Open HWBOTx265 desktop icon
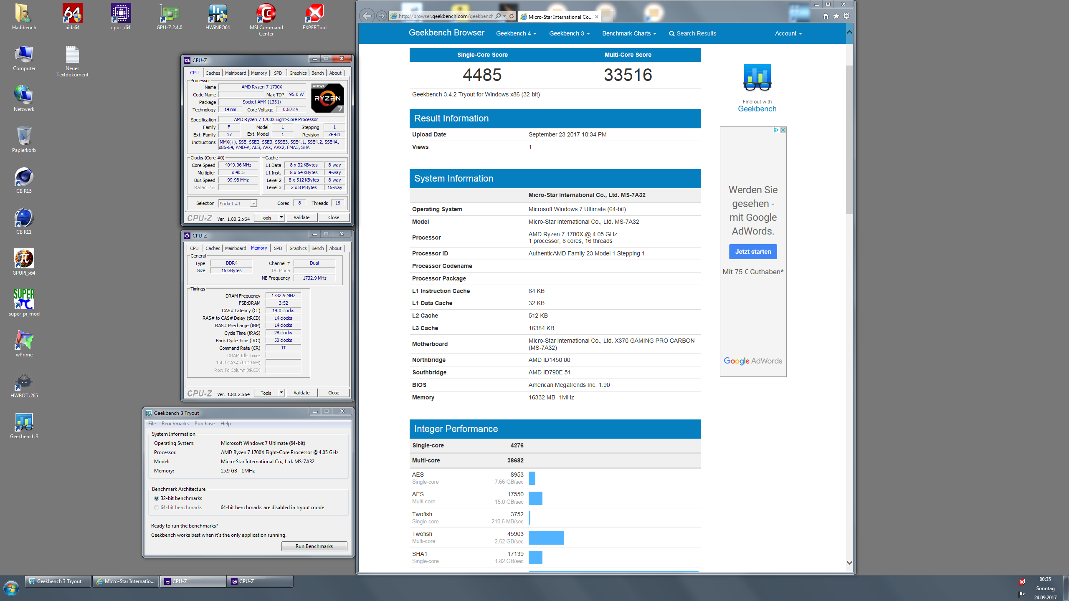1069x601 pixels. pyautogui.click(x=24, y=385)
